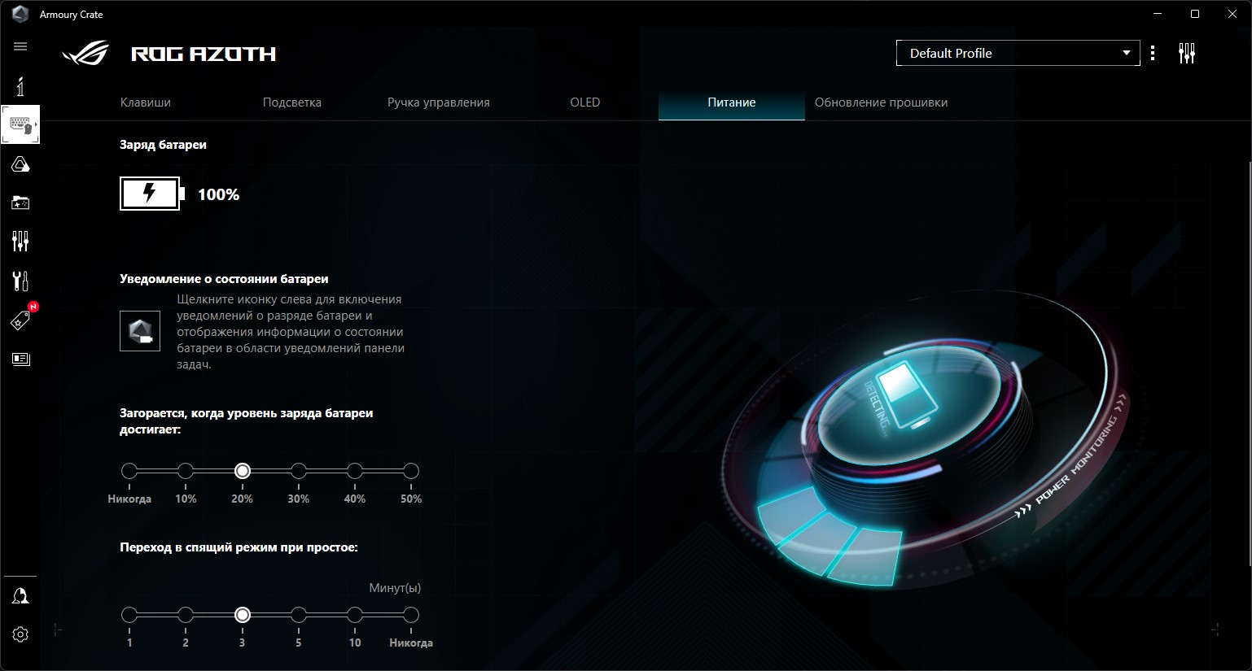Viewport: 1252px width, 671px height.
Task: Set battery alert level to 30%
Action: pyautogui.click(x=299, y=471)
